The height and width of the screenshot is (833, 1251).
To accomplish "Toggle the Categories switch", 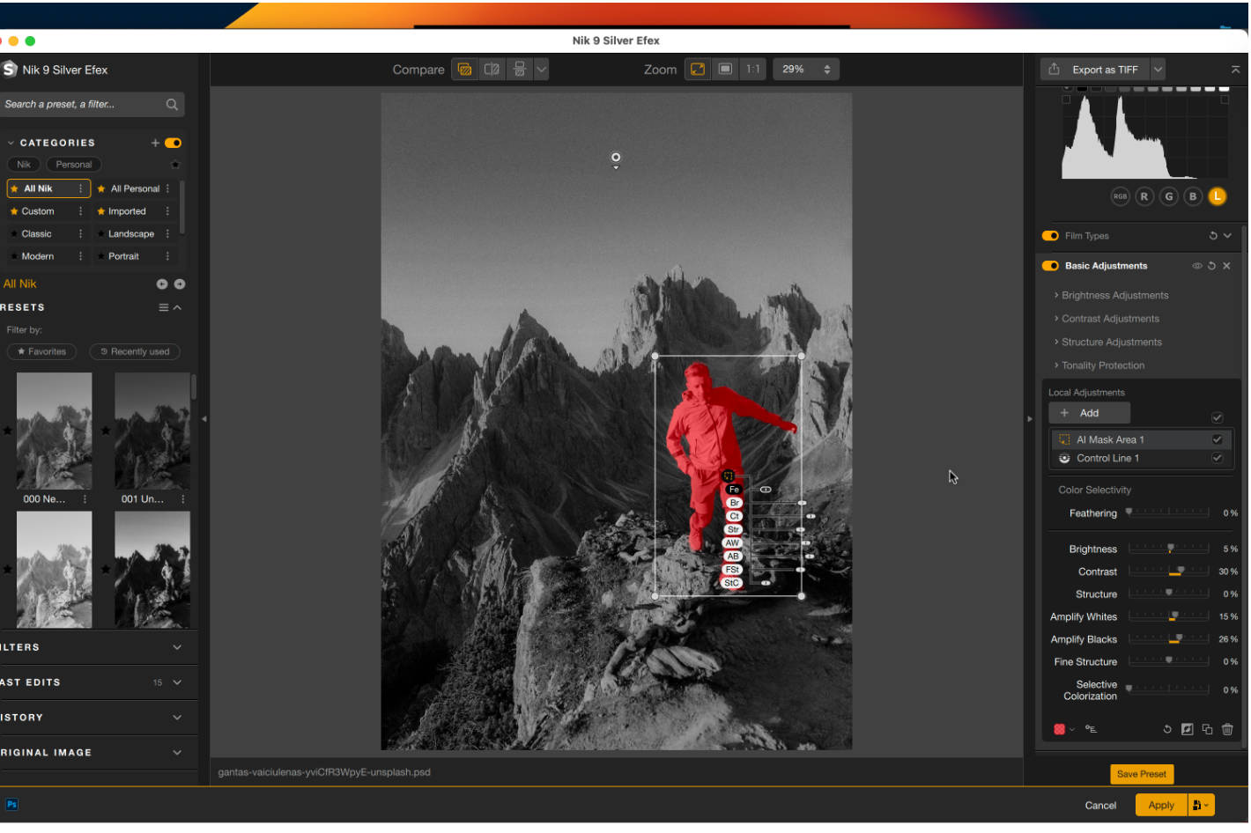I will click(174, 143).
